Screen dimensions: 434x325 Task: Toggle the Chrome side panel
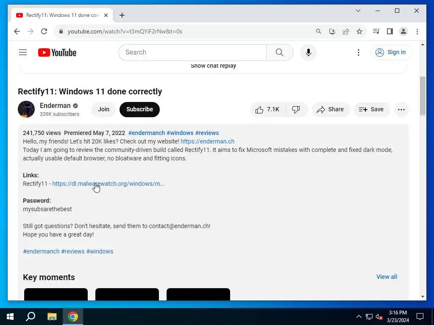click(390, 31)
